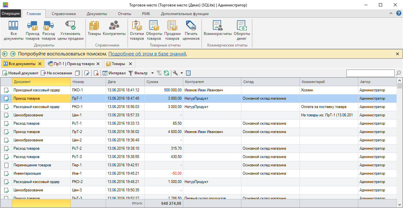Expand the wrench settings dropdown arrow
Screen dimensions: 403x208
[x=182, y=73]
